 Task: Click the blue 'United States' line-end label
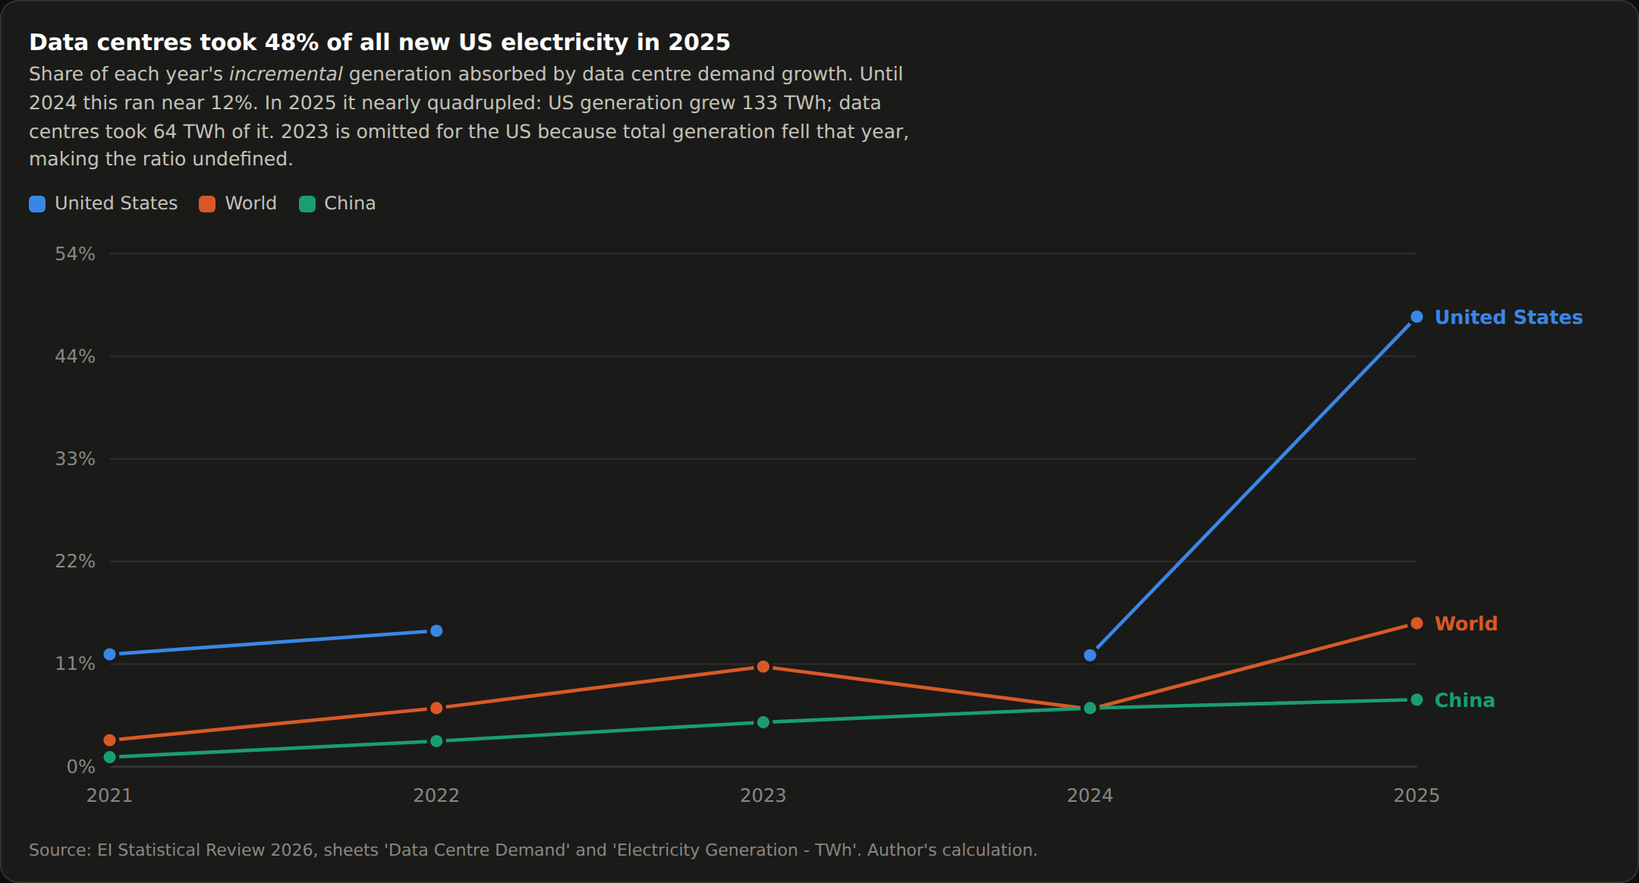[1508, 317]
